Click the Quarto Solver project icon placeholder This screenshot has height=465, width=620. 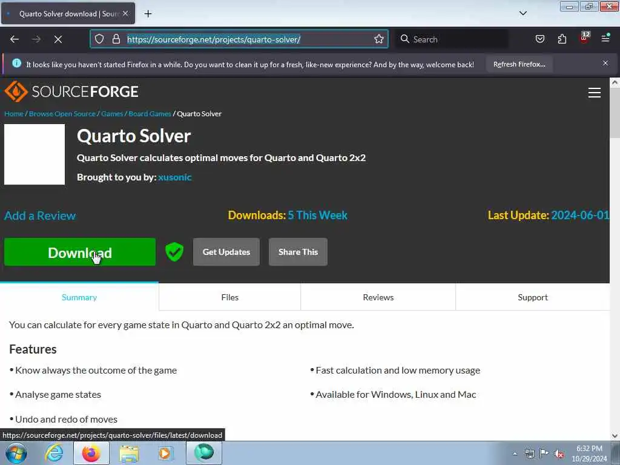(x=35, y=154)
